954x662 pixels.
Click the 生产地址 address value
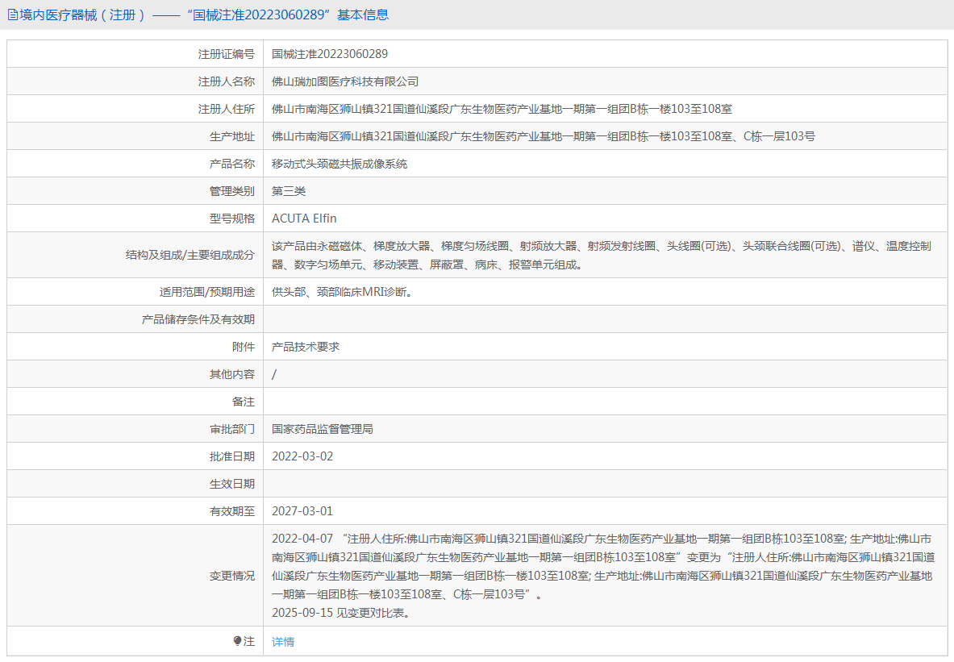(x=543, y=136)
